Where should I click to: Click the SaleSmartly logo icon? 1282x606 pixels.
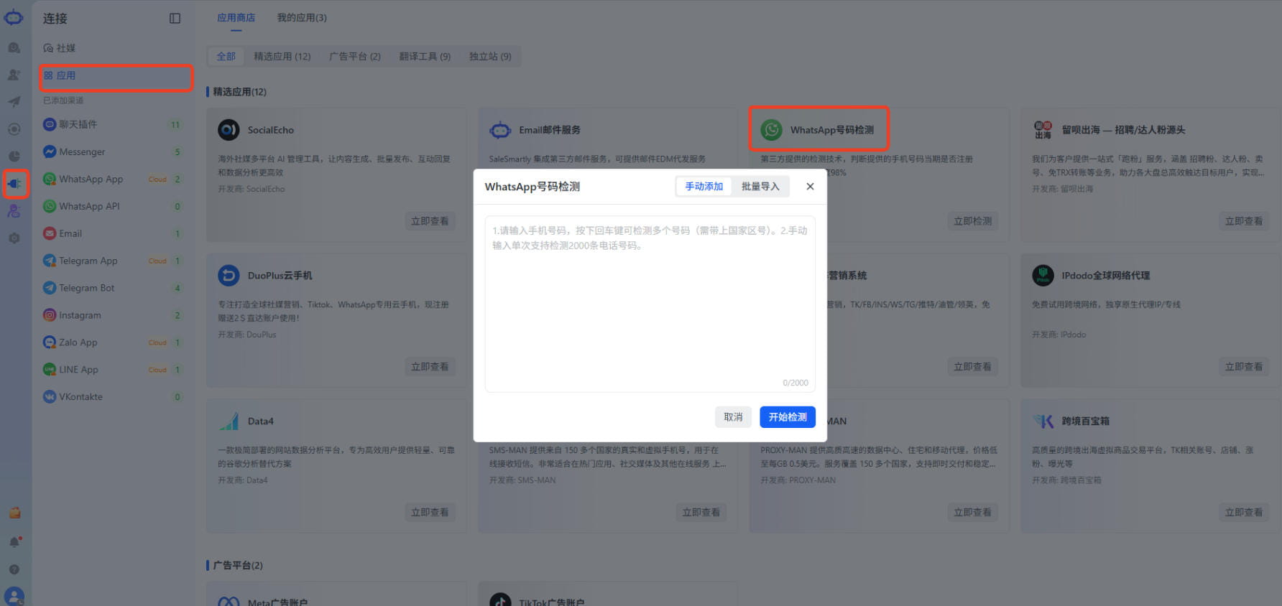[x=14, y=17]
